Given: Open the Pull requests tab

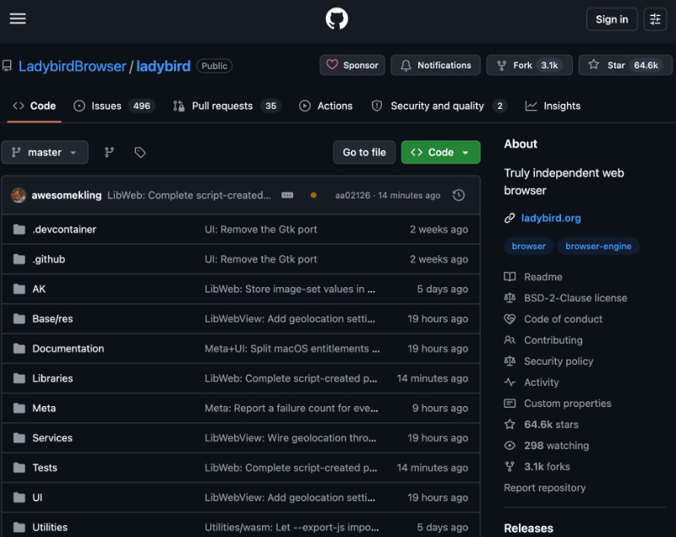Looking at the screenshot, I should tap(226, 106).
